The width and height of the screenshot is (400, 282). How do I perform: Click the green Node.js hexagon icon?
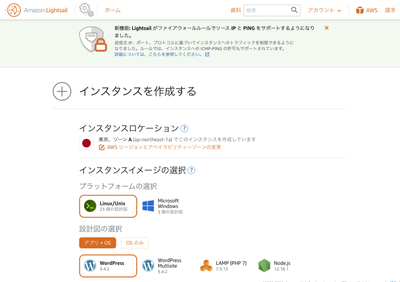coord(264,266)
